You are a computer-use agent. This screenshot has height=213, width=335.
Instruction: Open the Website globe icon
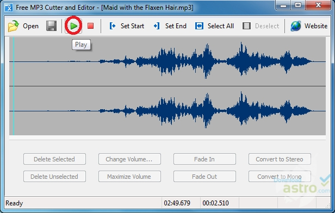coord(296,26)
